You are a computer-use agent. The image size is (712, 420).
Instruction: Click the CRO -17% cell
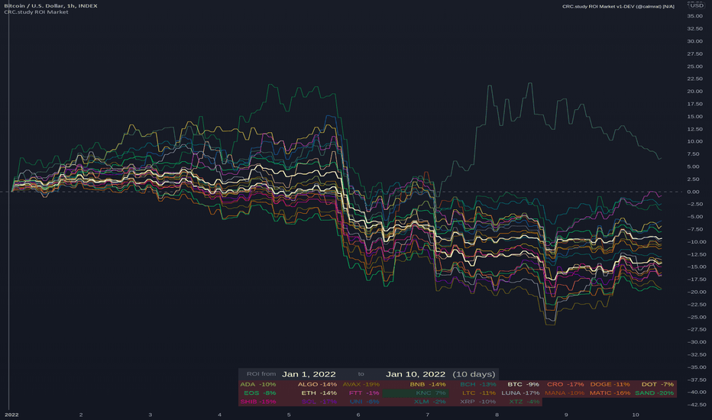point(565,385)
